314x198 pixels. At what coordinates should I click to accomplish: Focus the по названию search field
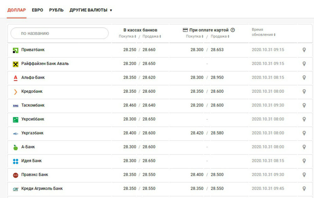(59, 33)
